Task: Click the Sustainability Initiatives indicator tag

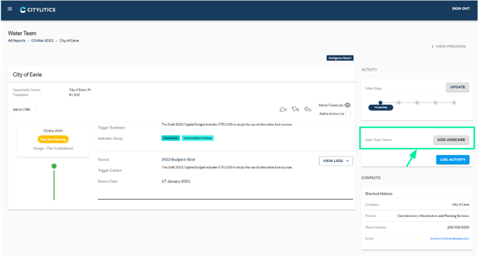Action: coord(198,138)
